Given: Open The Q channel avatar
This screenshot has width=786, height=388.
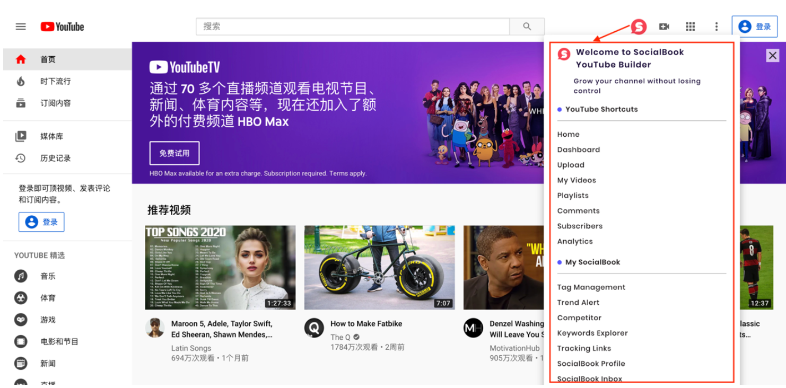Looking at the screenshot, I should click(314, 328).
